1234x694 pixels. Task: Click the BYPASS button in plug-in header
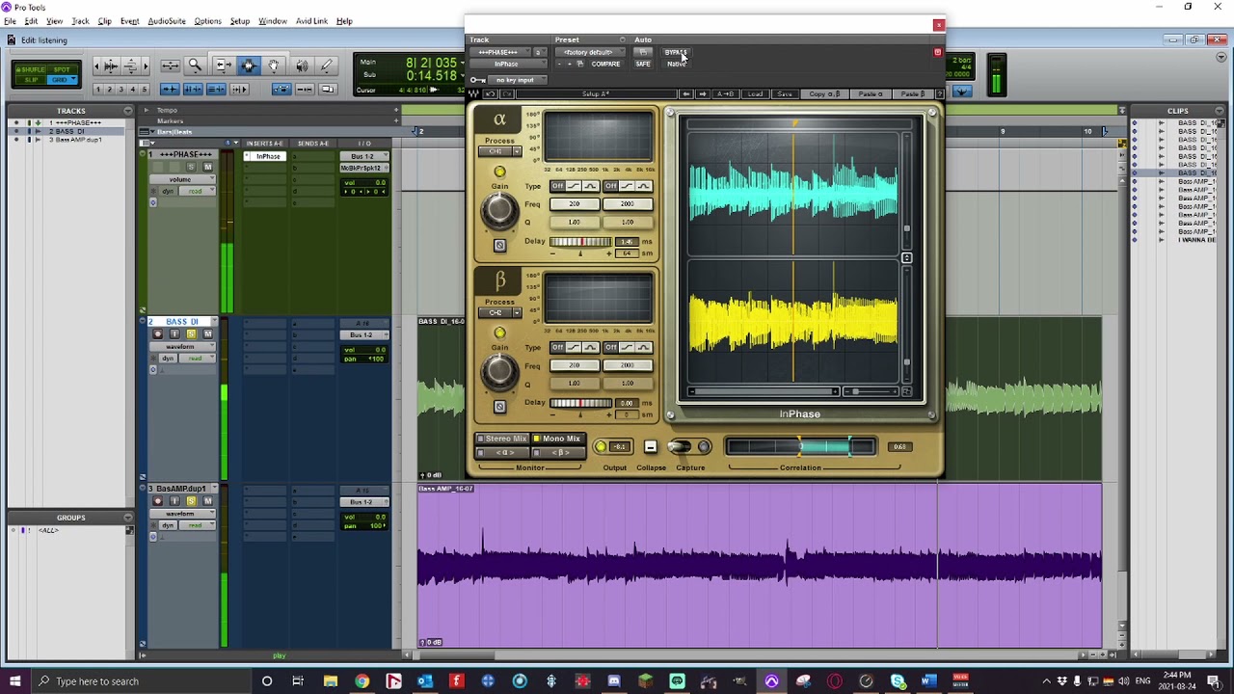pyautogui.click(x=675, y=52)
